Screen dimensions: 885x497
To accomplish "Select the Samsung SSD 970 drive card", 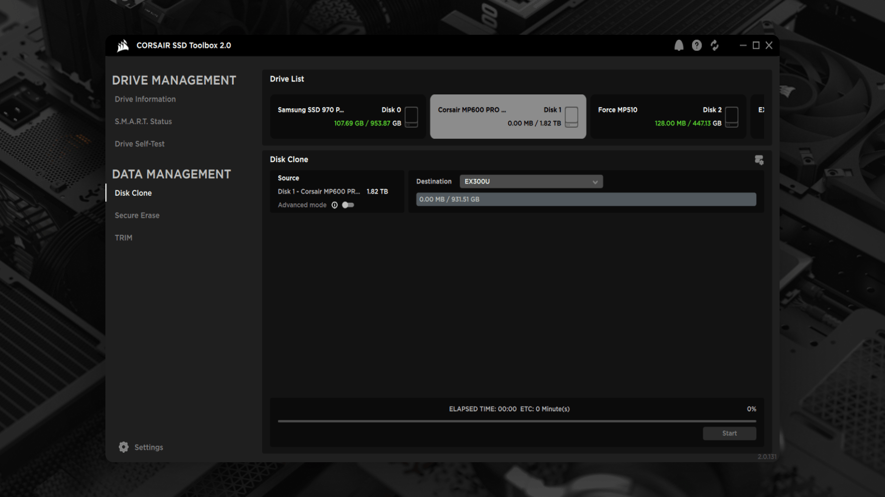I will [x=348, y=116].
